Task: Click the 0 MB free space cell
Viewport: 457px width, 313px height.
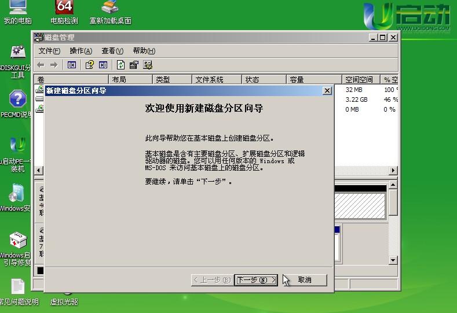Action: tap(352, 109)
